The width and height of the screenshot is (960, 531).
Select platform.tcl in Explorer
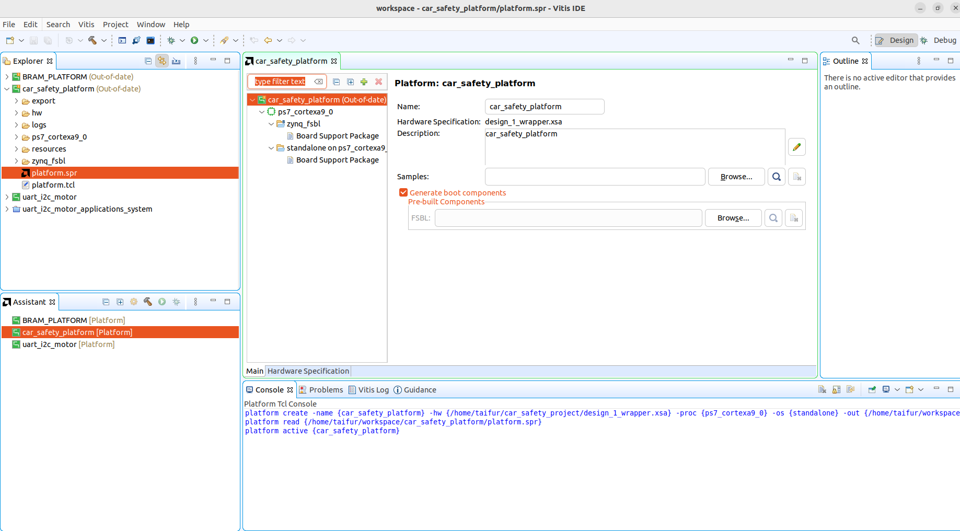pyautogui.click(x=53, y=185)
